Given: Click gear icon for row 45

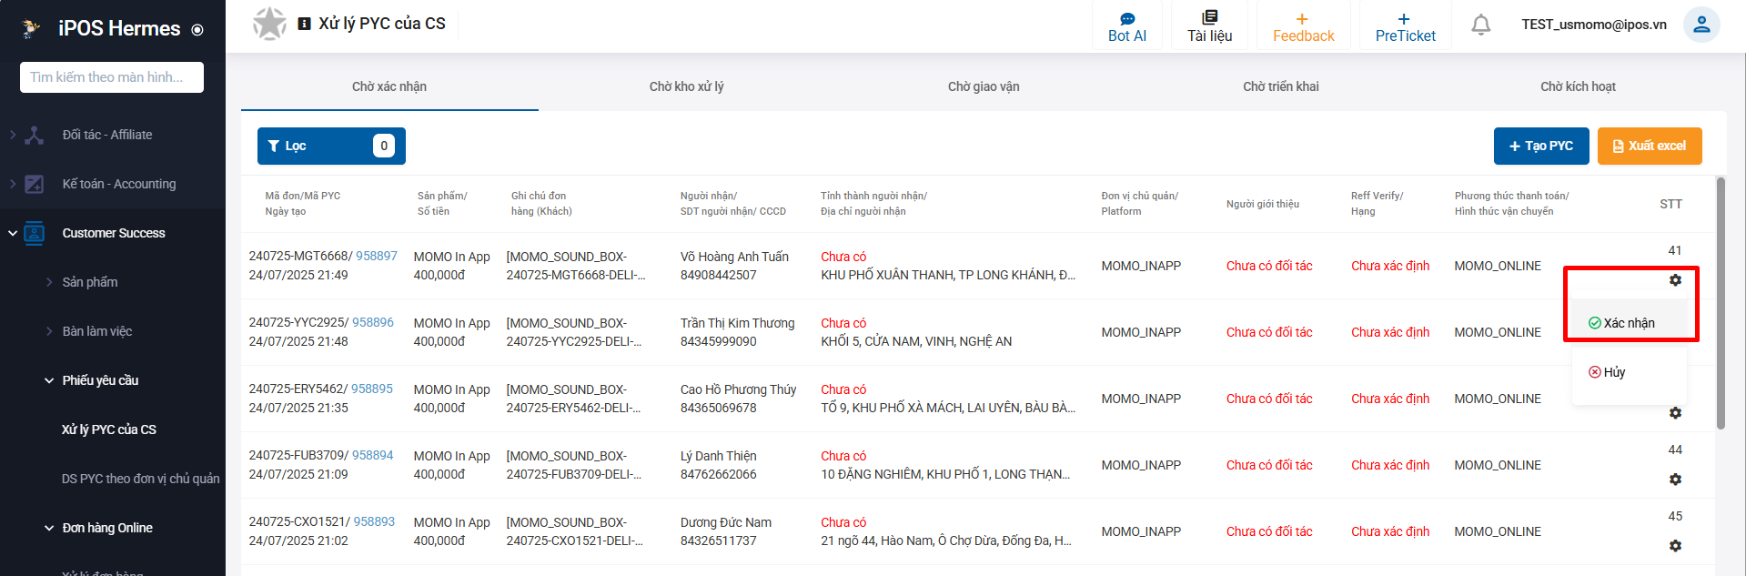Looking at the screenshot, I should tap(1674, 546).
